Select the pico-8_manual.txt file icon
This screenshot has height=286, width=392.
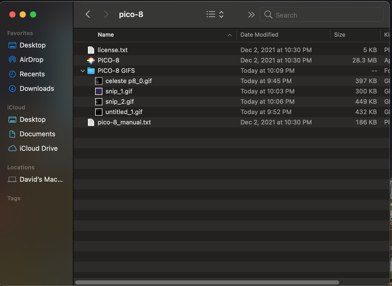(91, 122)
